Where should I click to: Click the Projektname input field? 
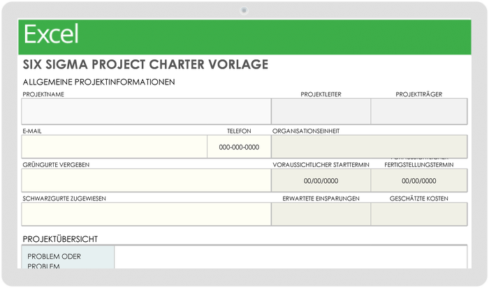pos(146,111)
